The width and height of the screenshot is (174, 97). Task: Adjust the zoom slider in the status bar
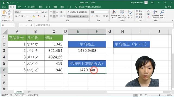(159, 95)
